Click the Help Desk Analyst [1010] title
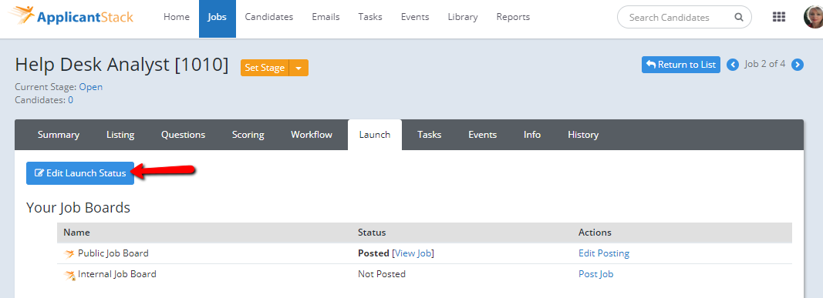The height and width of the screenshot is (298, 823). (122, 65)
